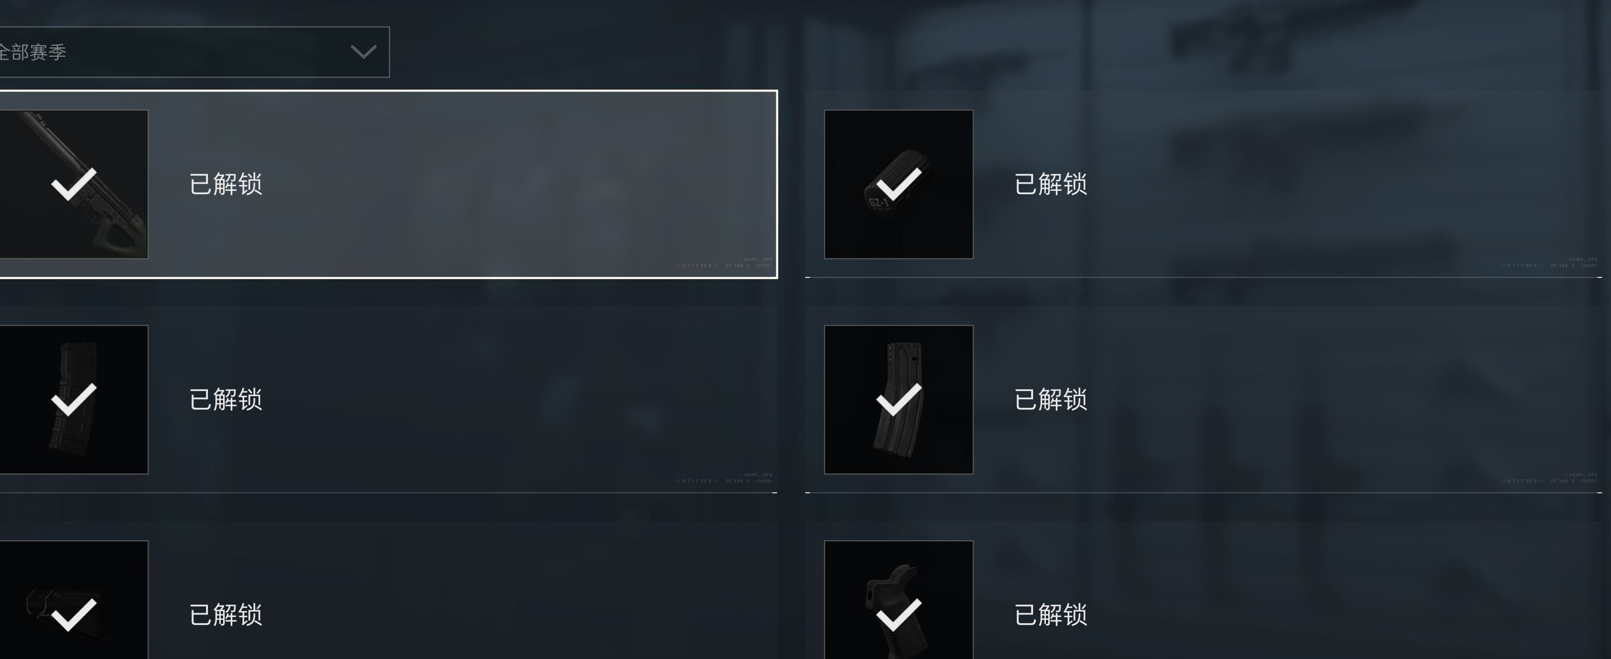This screenshot has height=659, width=1611.
Task: Select the rifle thumbnail in highlighted row
Action: coord(74,184)
